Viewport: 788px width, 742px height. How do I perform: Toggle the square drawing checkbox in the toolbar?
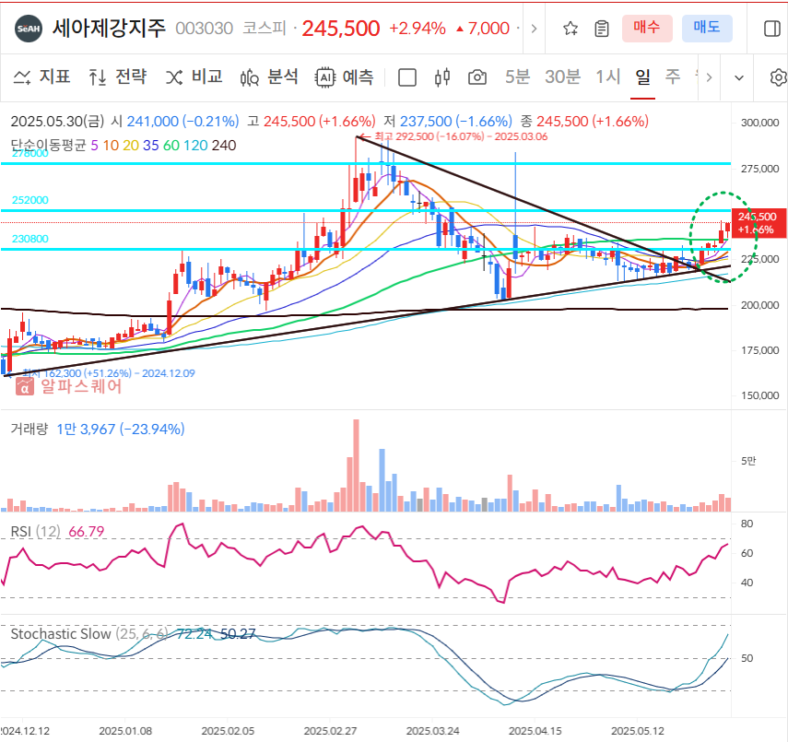(406, 77)
